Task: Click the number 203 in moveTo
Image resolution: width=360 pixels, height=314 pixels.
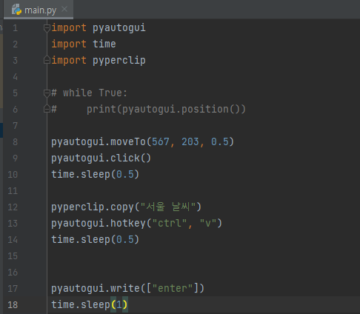Action: [190, 142]
